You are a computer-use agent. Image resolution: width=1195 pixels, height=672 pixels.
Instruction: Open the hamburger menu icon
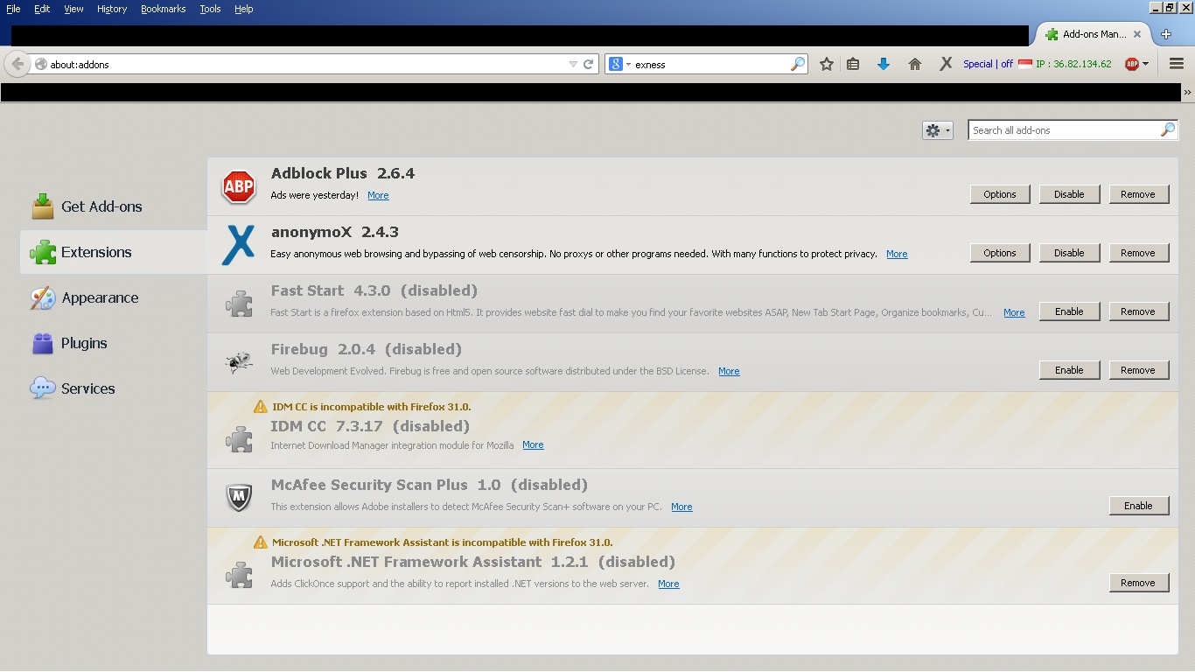point(1176,64)
